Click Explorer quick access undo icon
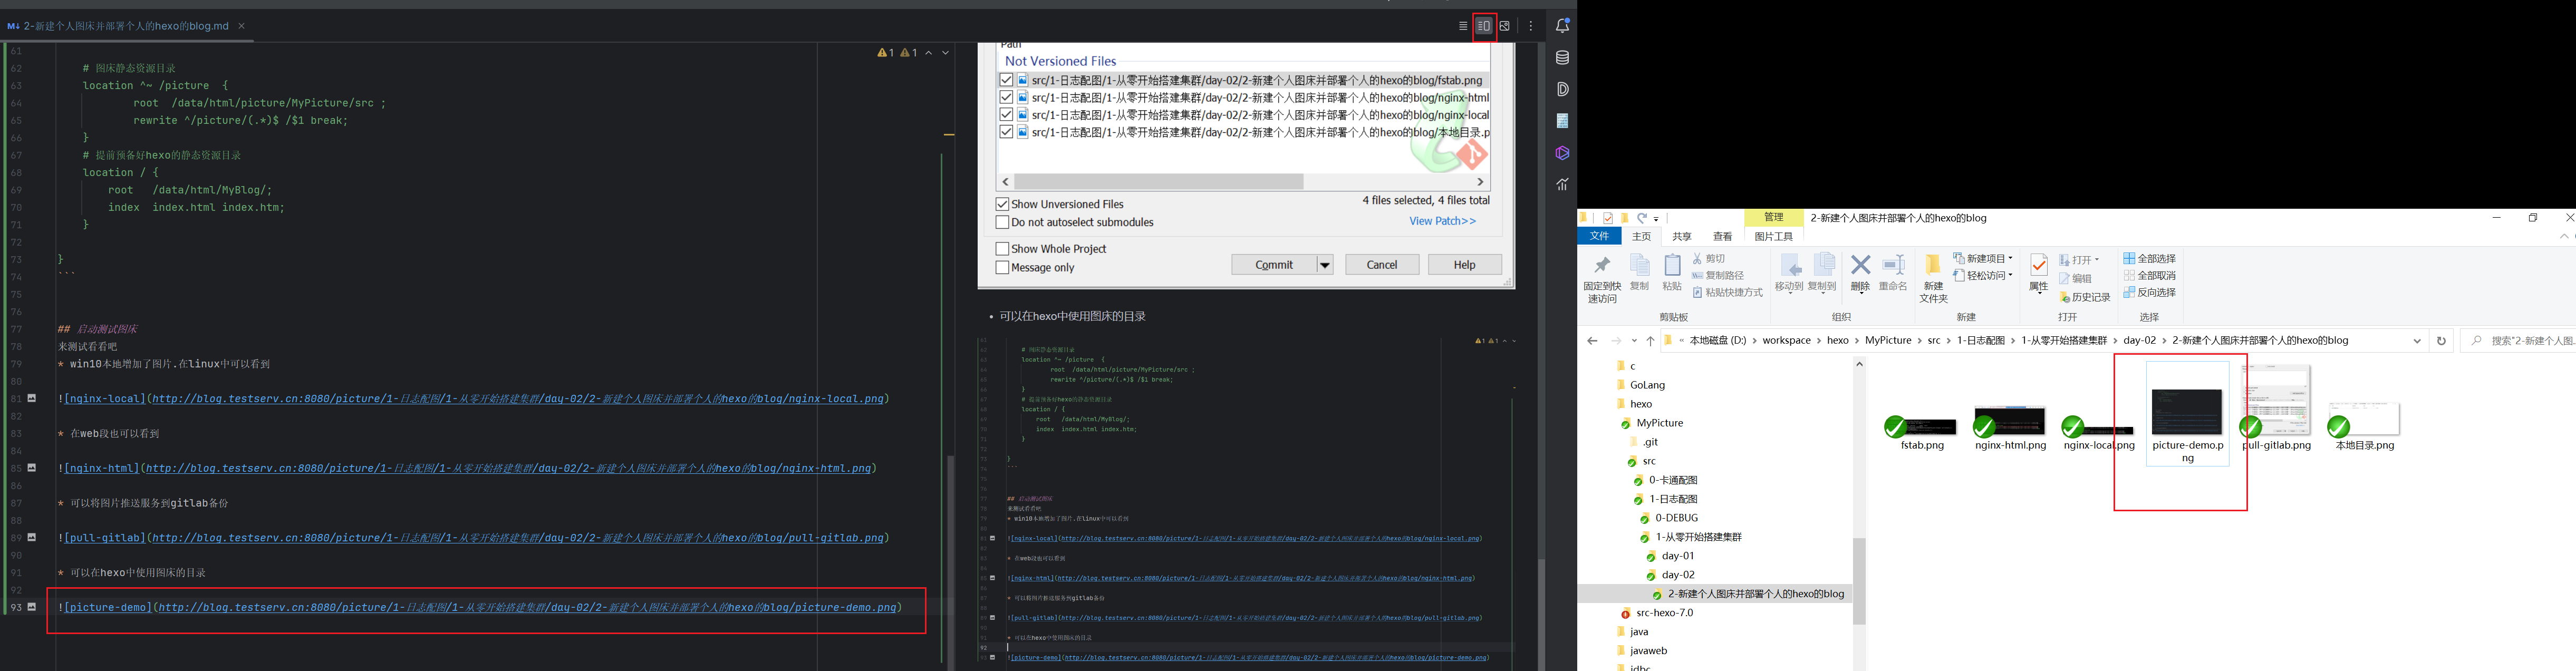 pyautogui.click(x=1642, y=218)
